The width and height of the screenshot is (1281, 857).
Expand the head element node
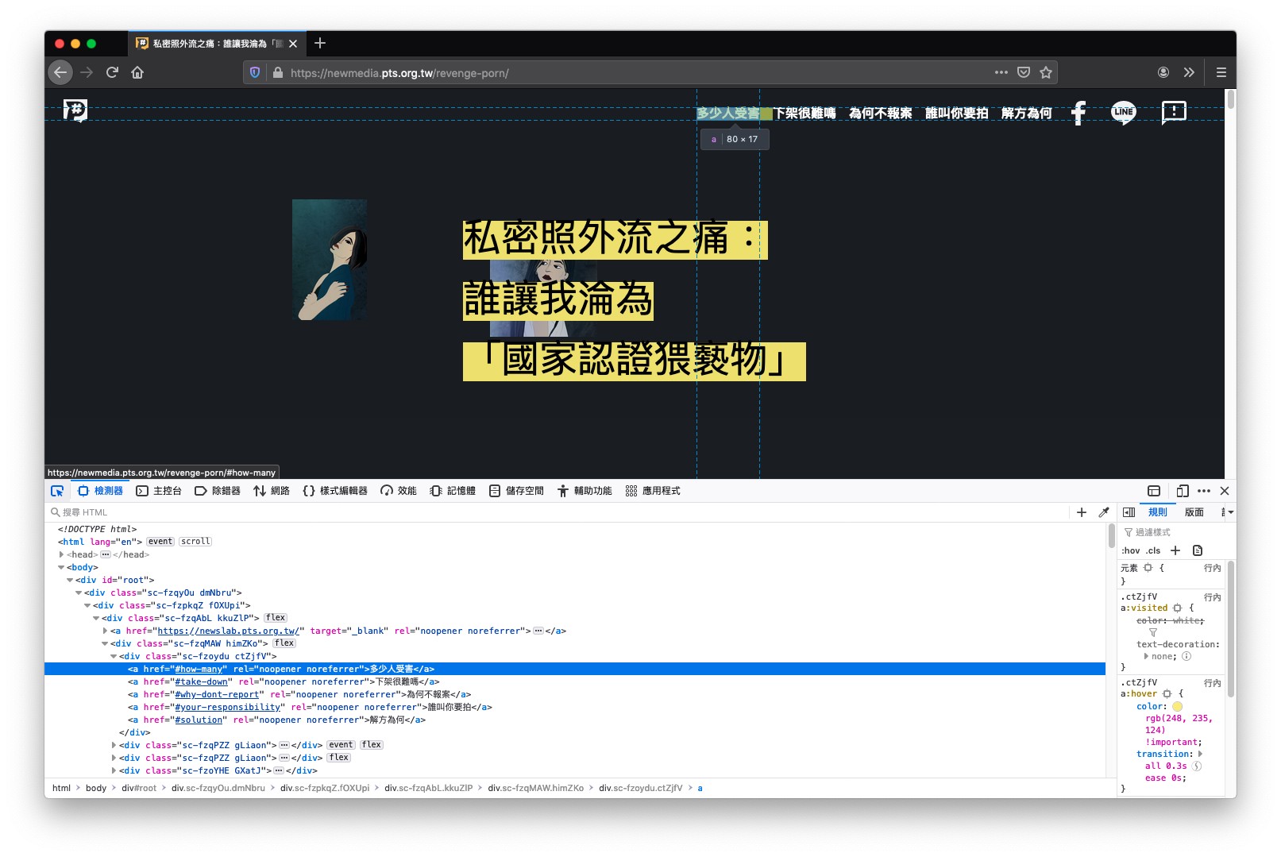[x=61, y=554]
